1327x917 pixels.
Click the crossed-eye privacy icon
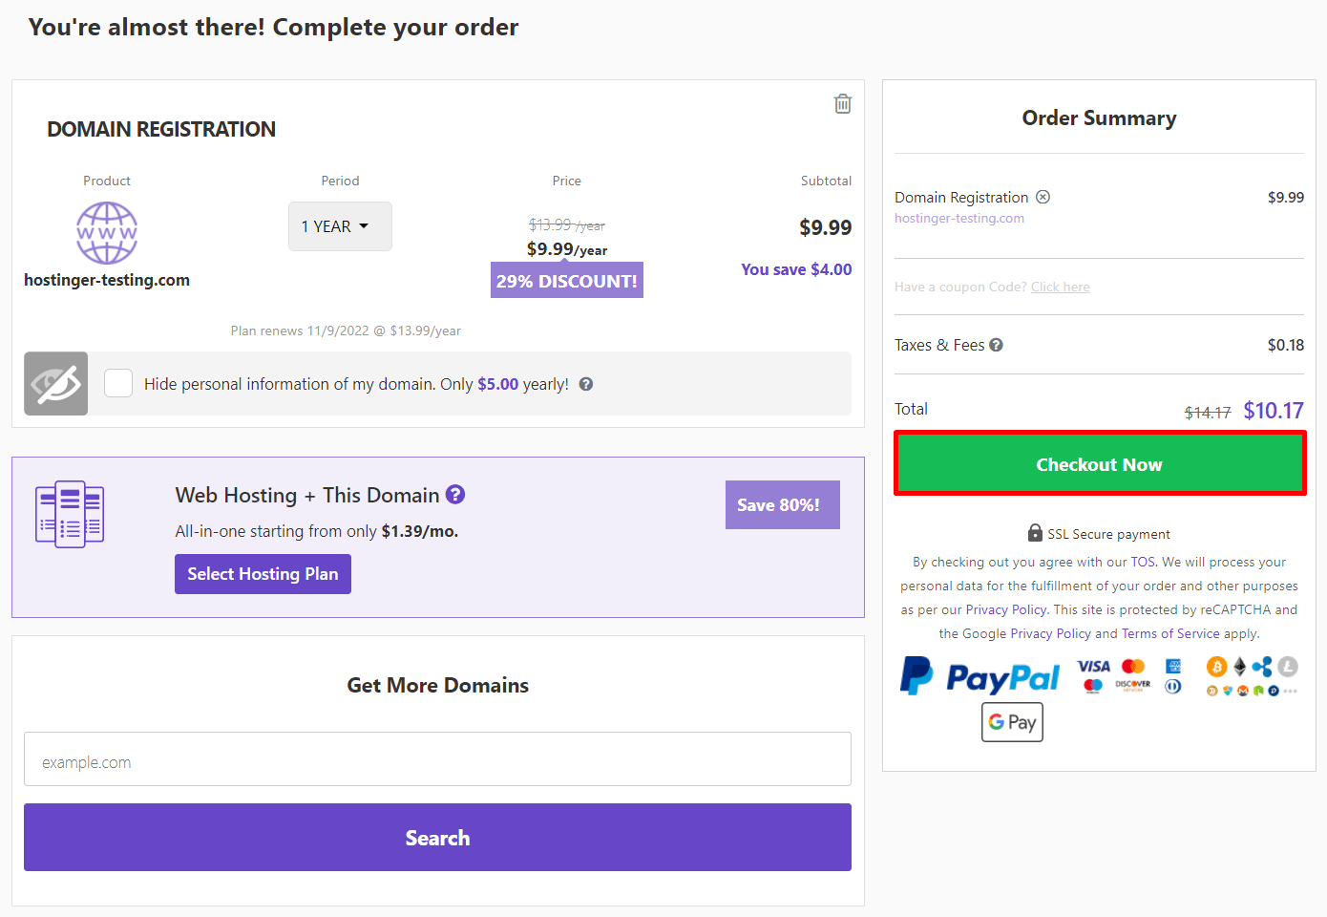(55, 383)
